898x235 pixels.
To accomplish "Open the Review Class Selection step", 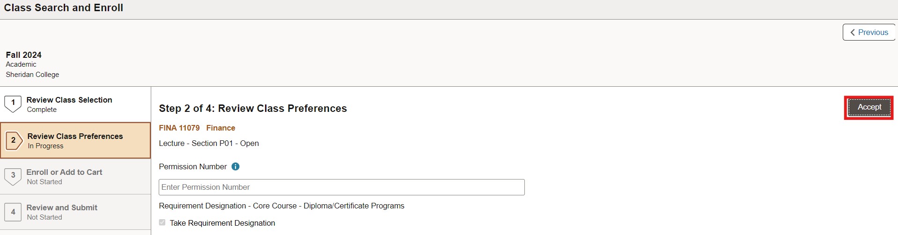I will 69,100.
